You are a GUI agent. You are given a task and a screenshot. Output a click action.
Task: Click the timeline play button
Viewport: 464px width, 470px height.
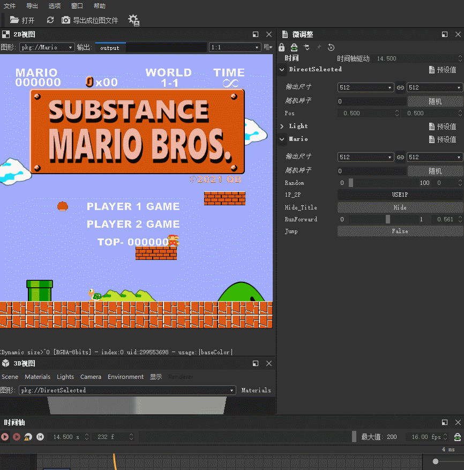[5, 437]
